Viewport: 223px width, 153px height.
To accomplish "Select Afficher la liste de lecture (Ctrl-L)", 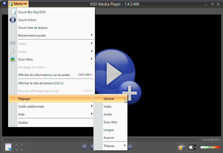I will point(52,83).
